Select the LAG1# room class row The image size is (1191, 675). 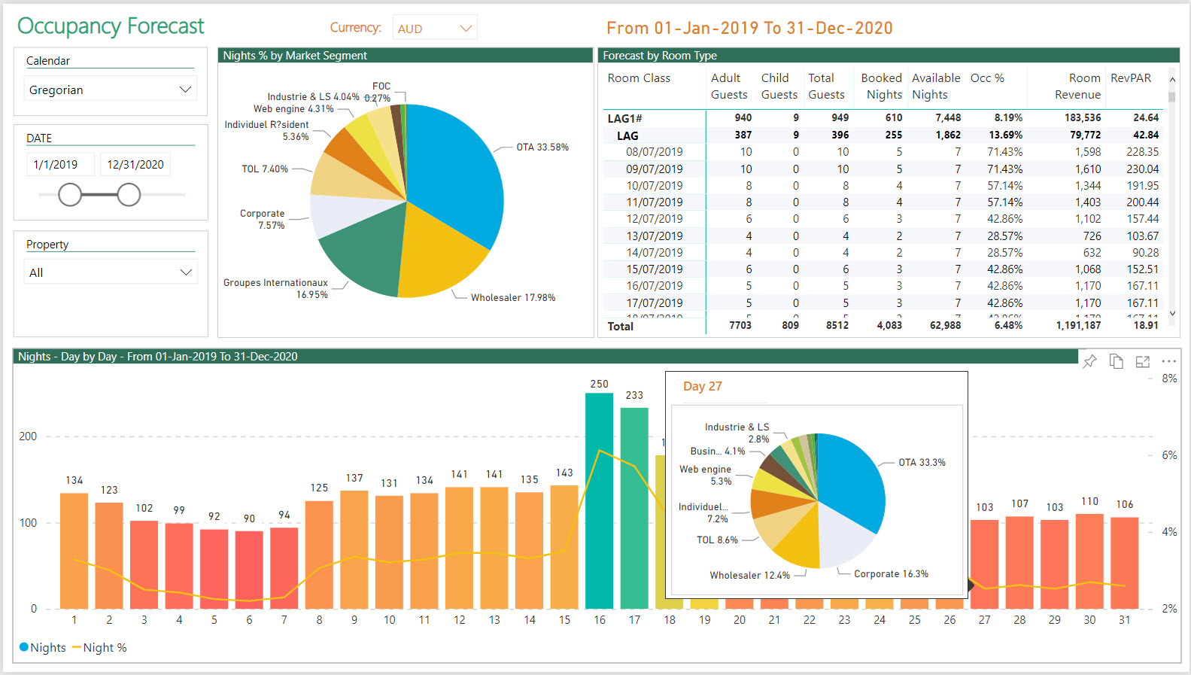pos(624,118)
